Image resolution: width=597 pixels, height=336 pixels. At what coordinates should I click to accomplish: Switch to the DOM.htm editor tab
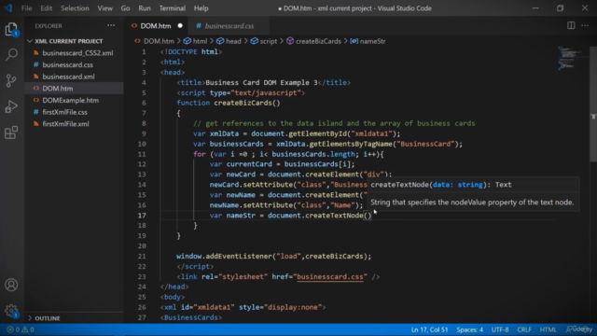click(156, 26)
